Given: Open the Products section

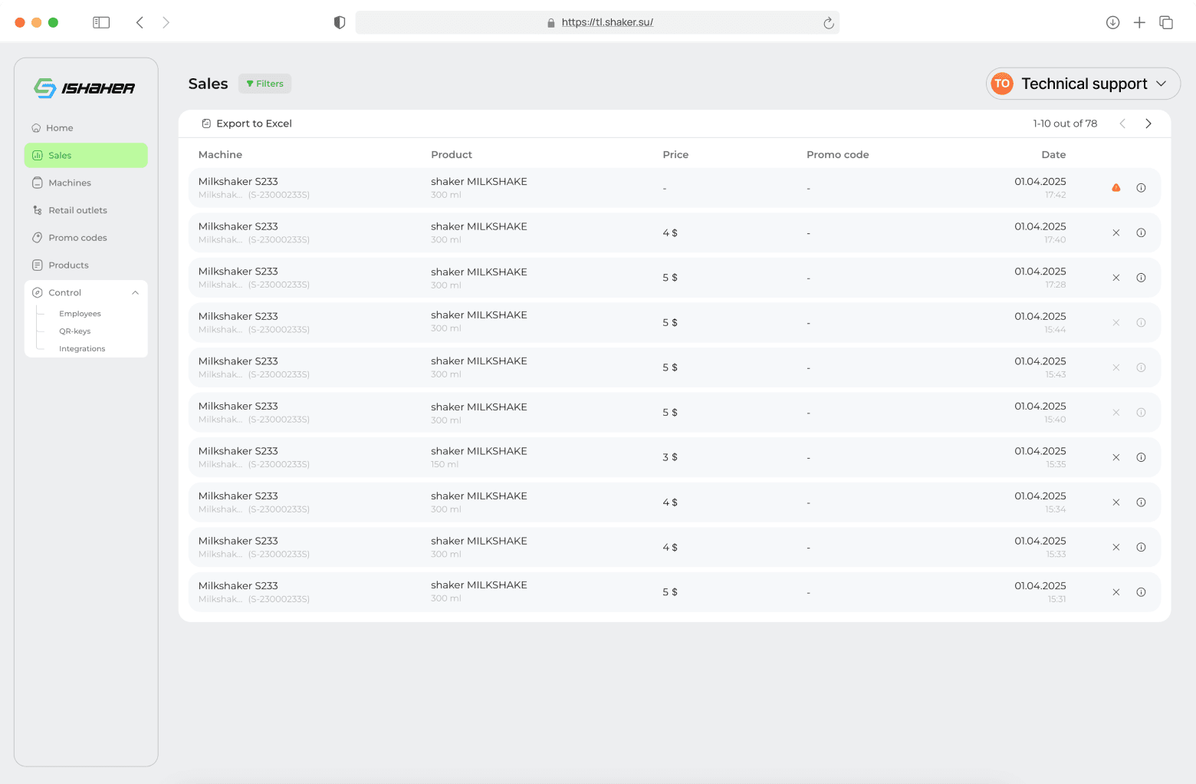Looking at the screenshot, I should (x=61, y=265).
